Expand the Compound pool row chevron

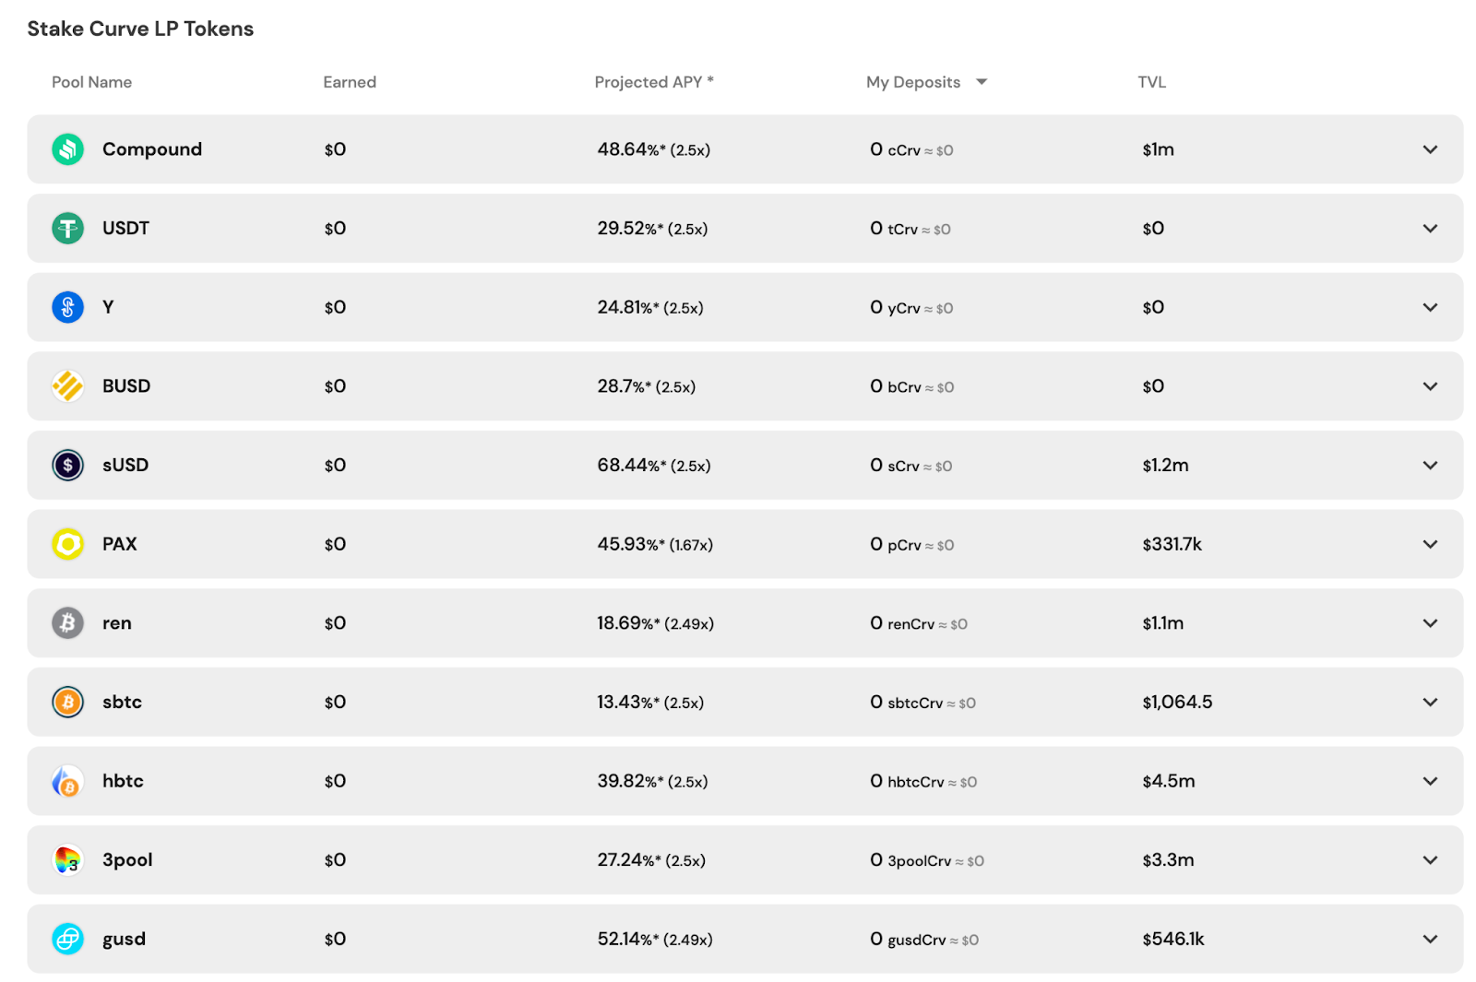coord(1430,149)
